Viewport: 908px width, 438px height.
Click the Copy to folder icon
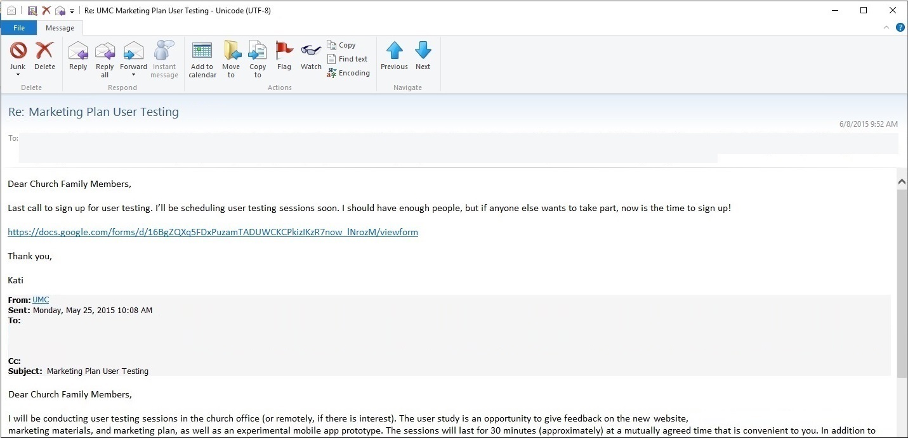[x=258, y=51]
